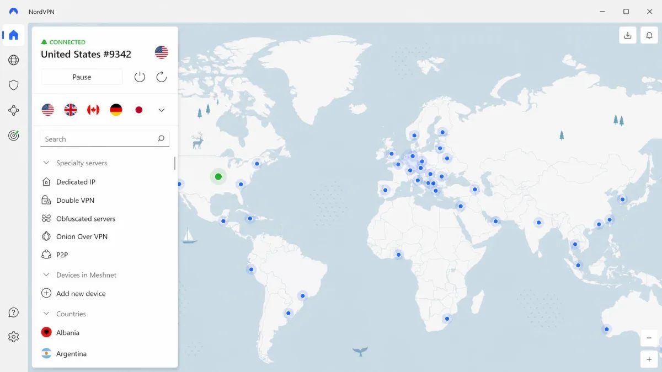Select Argentina label in countries list
Screen dimensions: 662x372
(x=71, y=354)
